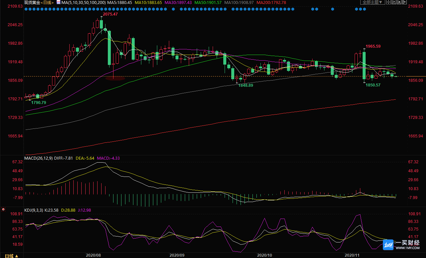Viewport: 426px width, 258px height.
Task: Click the 2020/09 date label
Action: (177, 256)
